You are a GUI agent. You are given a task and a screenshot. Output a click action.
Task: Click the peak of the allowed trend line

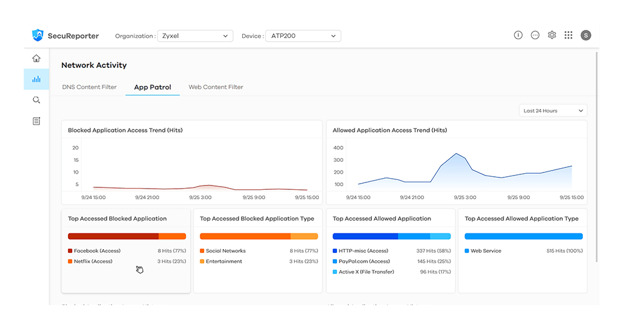[x=456, y=154]
